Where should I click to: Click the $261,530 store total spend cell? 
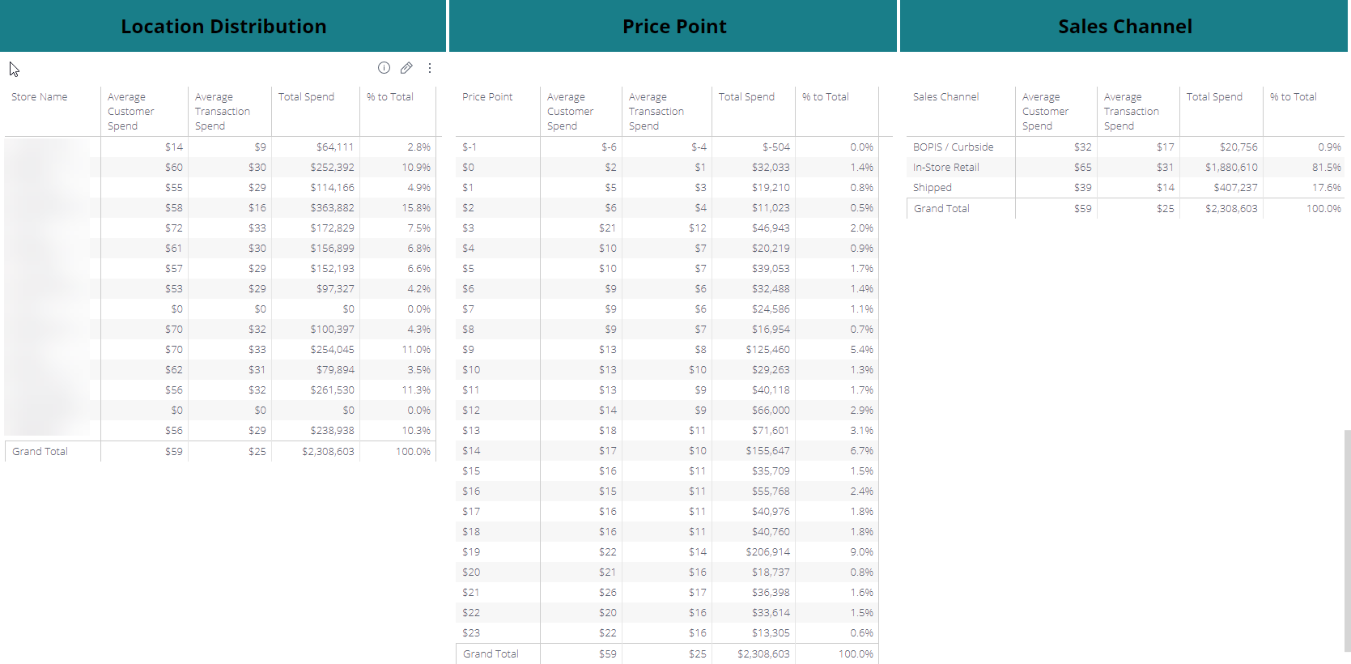coord(332,390)
